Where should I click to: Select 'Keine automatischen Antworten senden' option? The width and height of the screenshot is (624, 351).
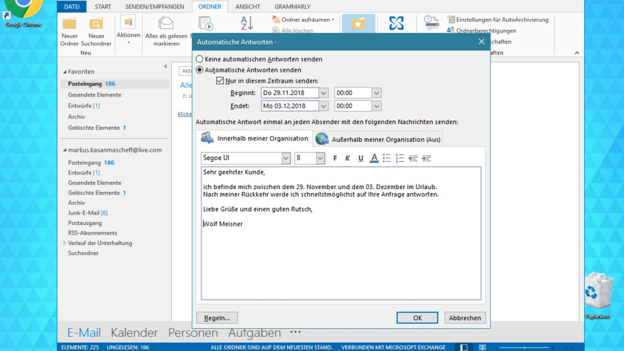click(200, 59)
